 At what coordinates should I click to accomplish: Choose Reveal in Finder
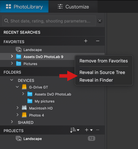pos(96,80)
